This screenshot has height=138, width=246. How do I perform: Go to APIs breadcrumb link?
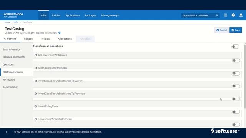point(16,22)
